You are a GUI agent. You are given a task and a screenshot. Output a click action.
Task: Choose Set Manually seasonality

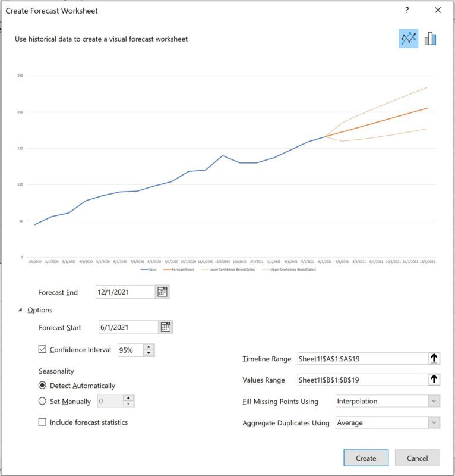(x=42, y=401)
